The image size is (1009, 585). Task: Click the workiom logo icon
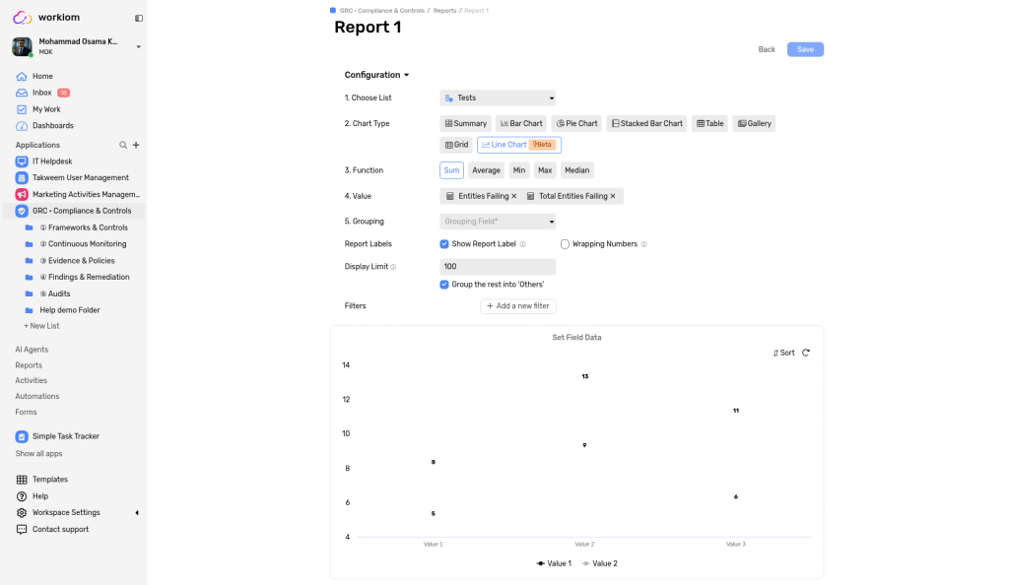pyautogui.click(x=22, y=18)
